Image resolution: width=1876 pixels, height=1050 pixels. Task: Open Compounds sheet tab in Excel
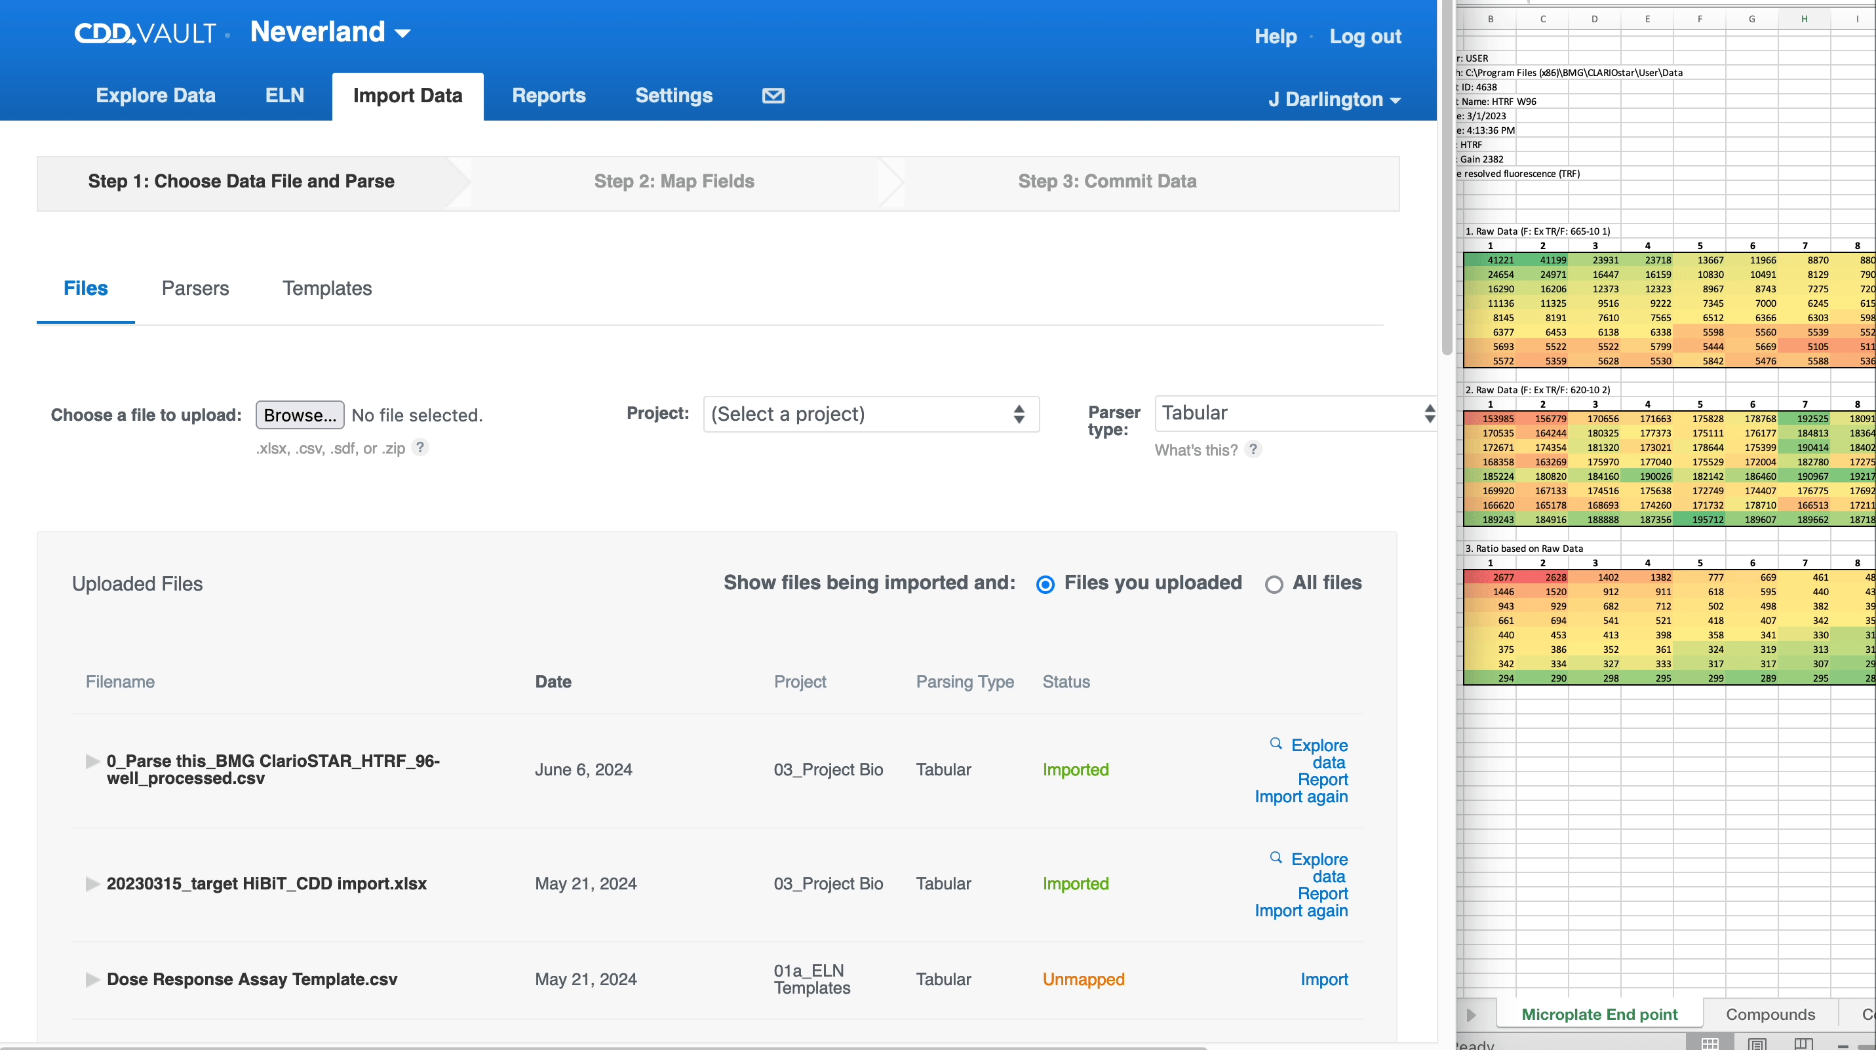(x=1770, y=1015)
